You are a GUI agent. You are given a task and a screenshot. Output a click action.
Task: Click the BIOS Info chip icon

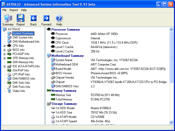pyautogui.click(x=9, y=50)
